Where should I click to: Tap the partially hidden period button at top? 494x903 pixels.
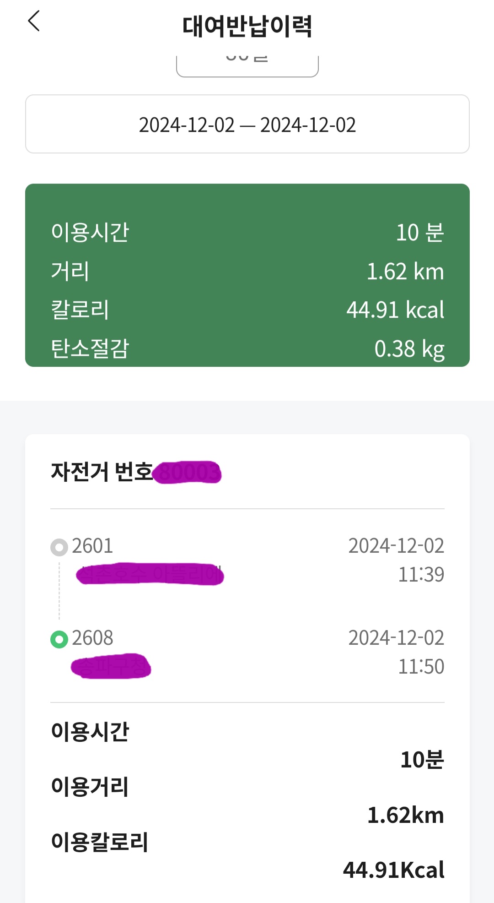pos(247,65)
